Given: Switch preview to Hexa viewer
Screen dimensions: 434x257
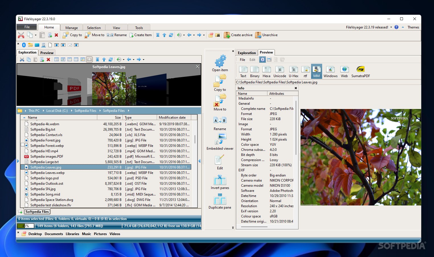Looking at the screenshot, I should tap(266, 71).
